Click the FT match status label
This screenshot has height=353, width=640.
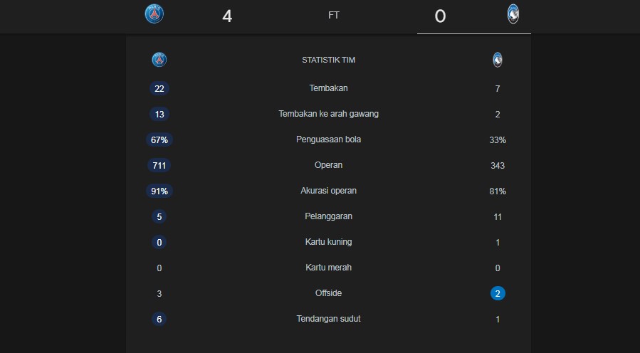[x=333, y=16]
